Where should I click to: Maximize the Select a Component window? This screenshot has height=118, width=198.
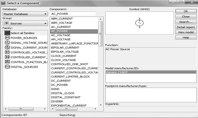point(181,2)
